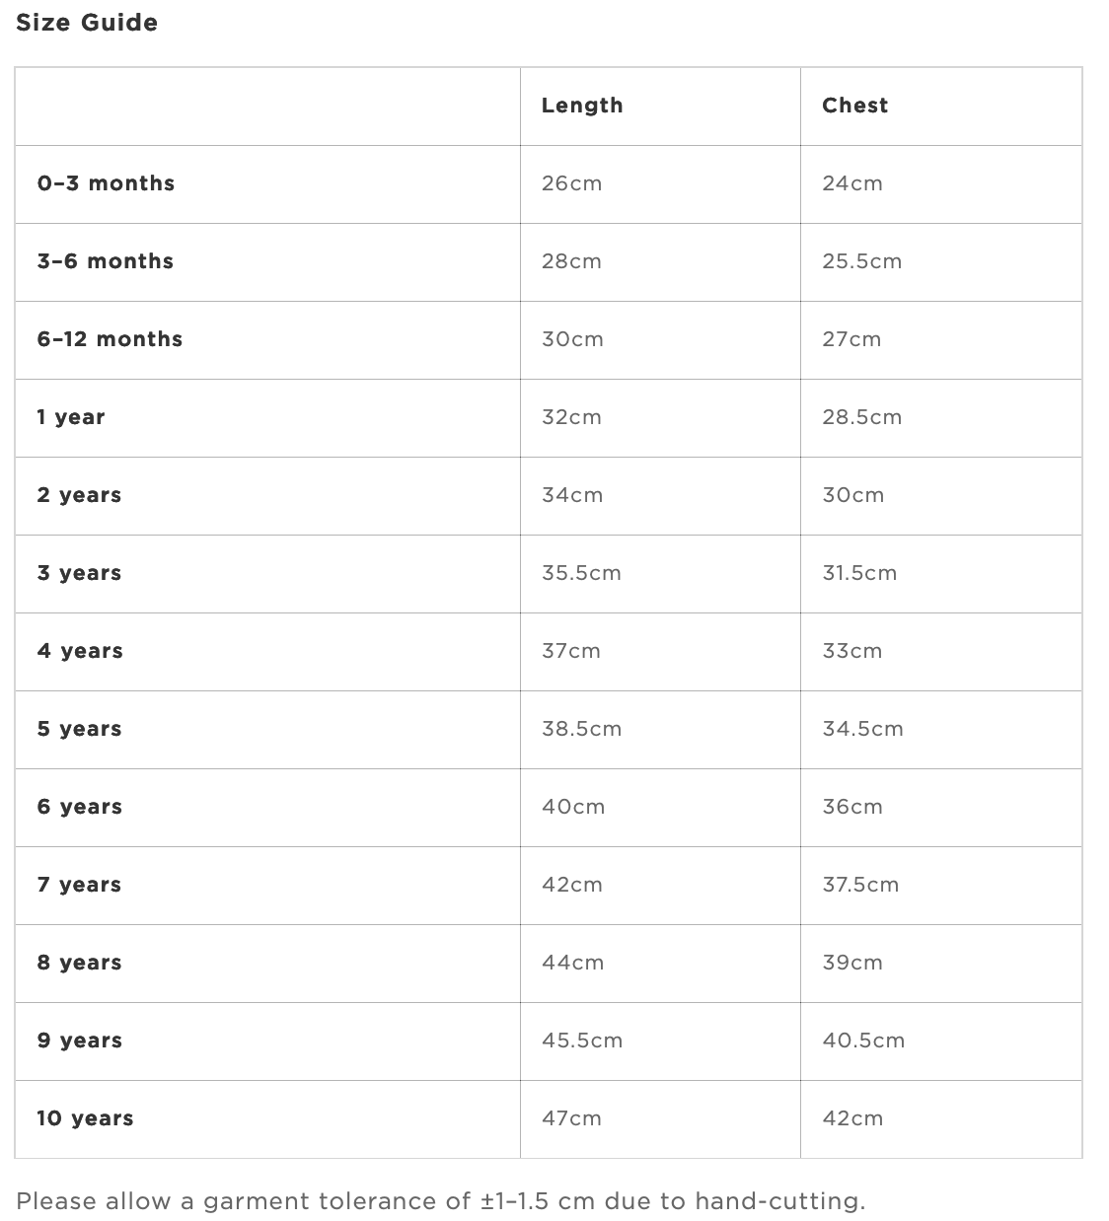Click the 37.5cm chest for 7 years
Screen dimensions: 1109x1221
click(x=860, y=885)
